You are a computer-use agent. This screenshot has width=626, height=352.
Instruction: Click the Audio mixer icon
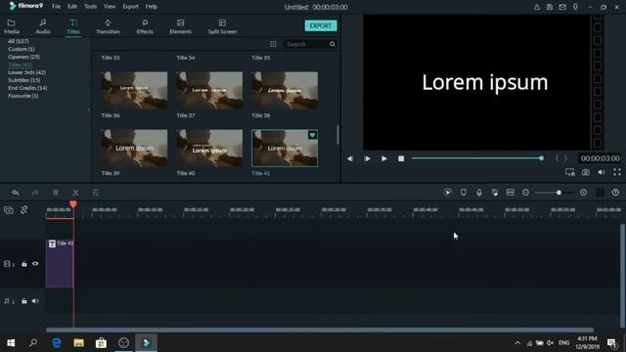pos(495,193)
